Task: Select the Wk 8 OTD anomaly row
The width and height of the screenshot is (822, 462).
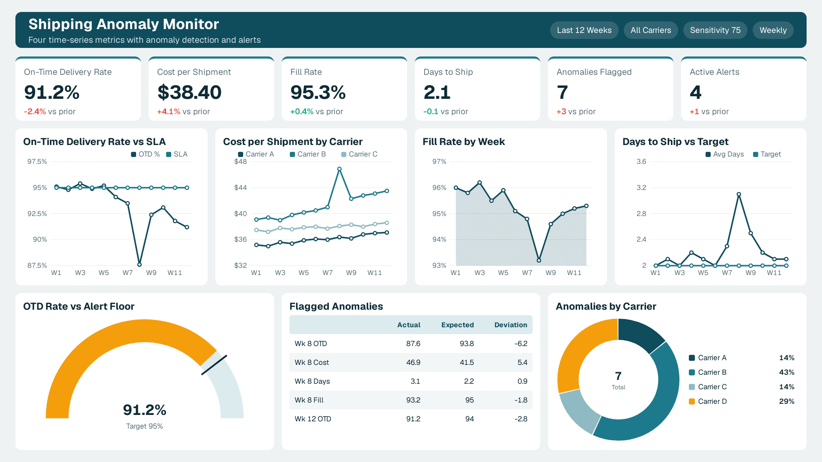Action: click(411, 344)
